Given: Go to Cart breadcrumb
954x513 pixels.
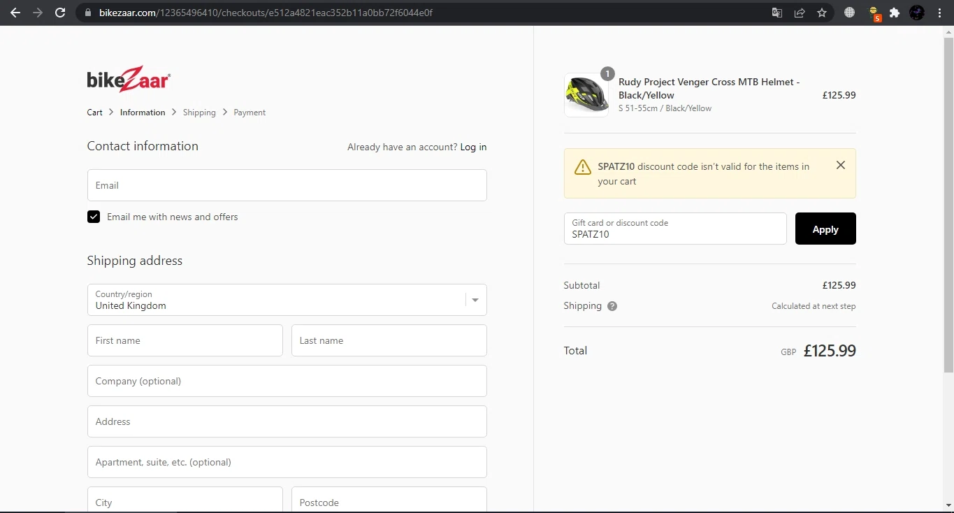Looking at the screenshot, I should tap(94, 113).
